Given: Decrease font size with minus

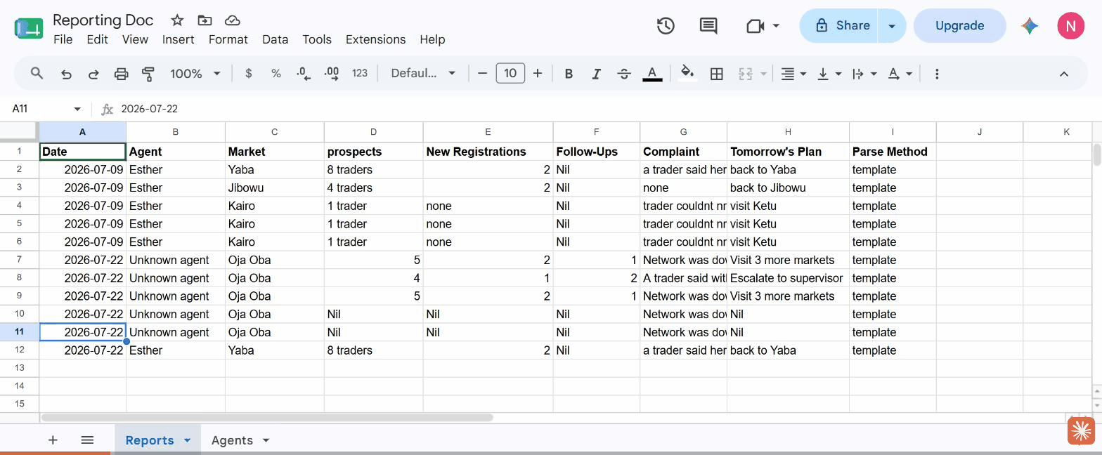Looking at the screenshot, I should point(482,73).
